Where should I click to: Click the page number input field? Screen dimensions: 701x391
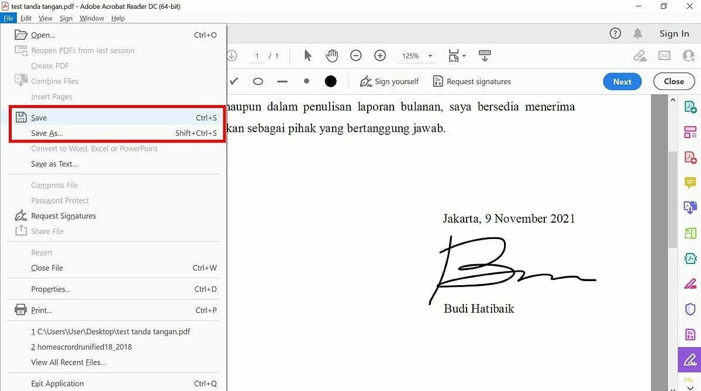click(x=257, y=56)
